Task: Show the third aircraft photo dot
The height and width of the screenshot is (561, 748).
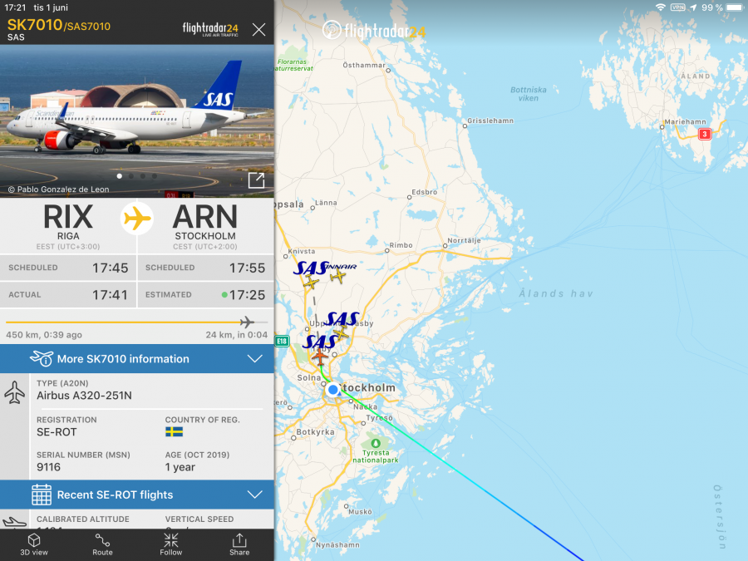Action: tap(143, 176)
